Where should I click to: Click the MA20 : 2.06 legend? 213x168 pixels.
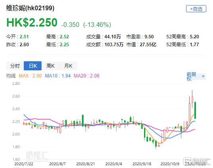point(87,76)
